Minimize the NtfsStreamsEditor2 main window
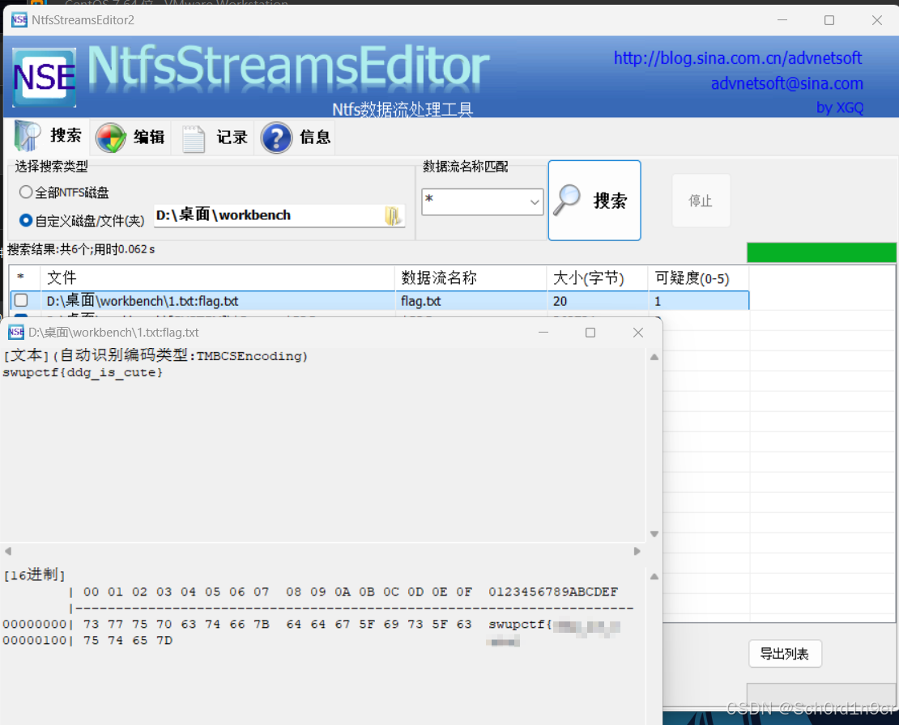This screenshot has height=725, width=899. coord(782,20)
